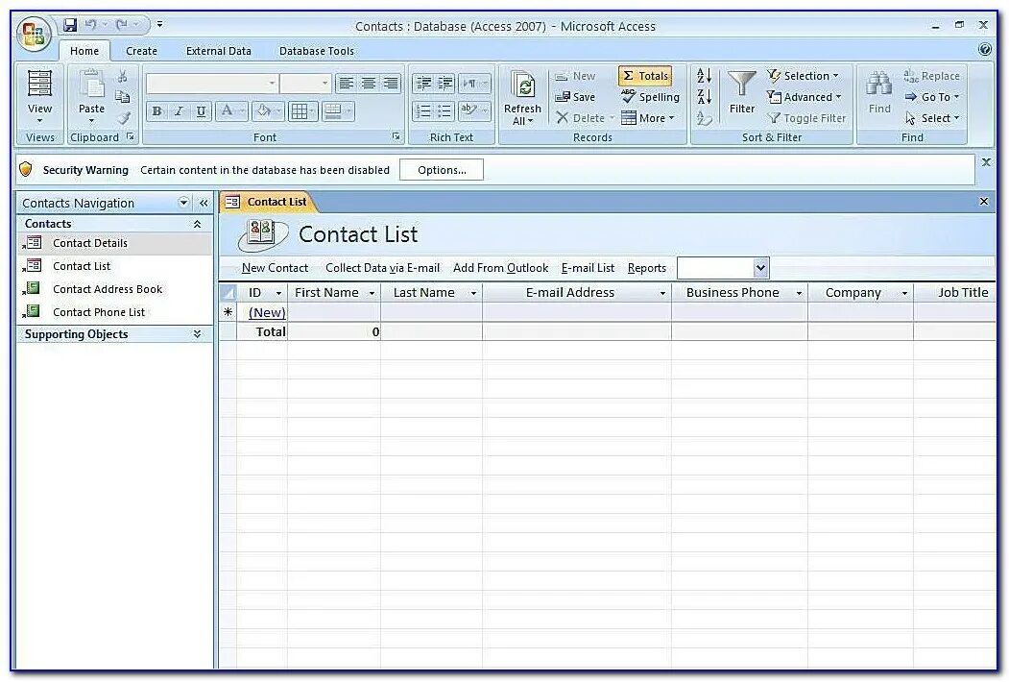Click the Replace button
The height and width of the screenshot is (682, 1009).
932,76
